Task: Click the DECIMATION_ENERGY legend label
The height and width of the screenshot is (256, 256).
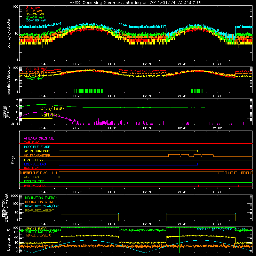Action: [41, 198]
